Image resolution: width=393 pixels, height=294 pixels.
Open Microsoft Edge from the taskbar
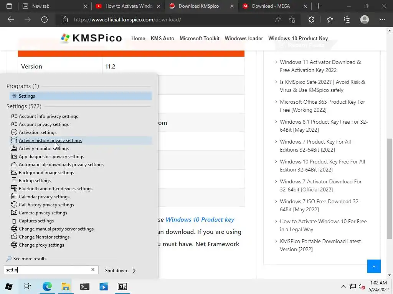click(x=47, y=286)
